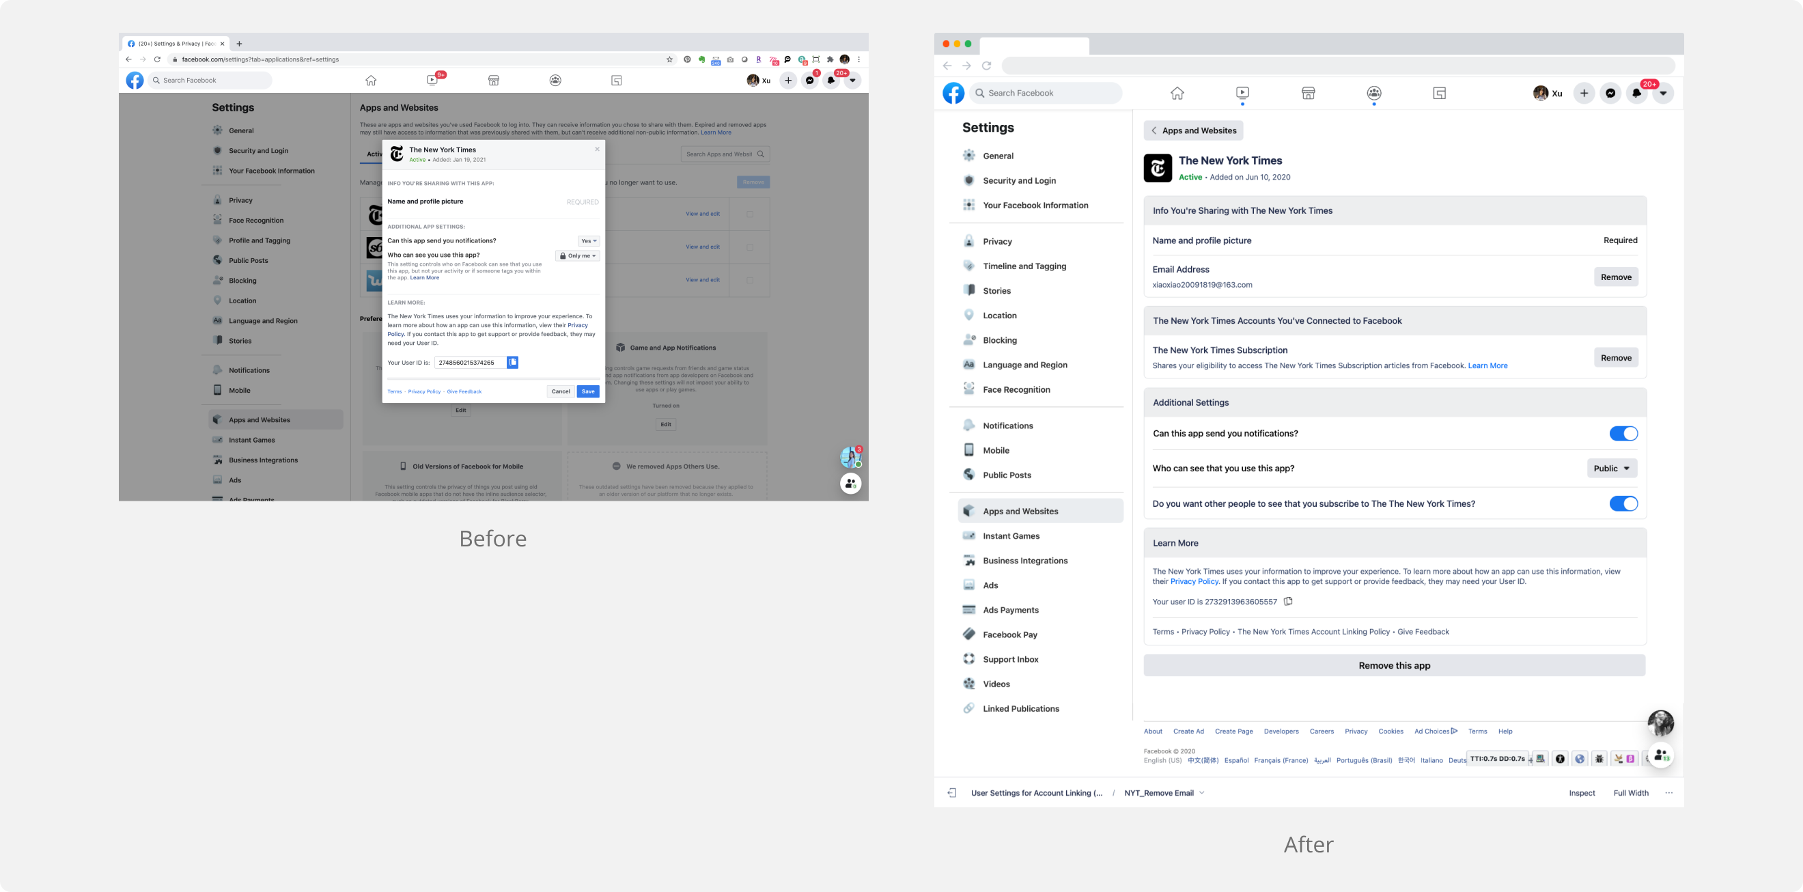Viewport: 1803px width, 892px height.
Task: Open Groups icon in right navbar
Action: click(x=1374, y=93)
